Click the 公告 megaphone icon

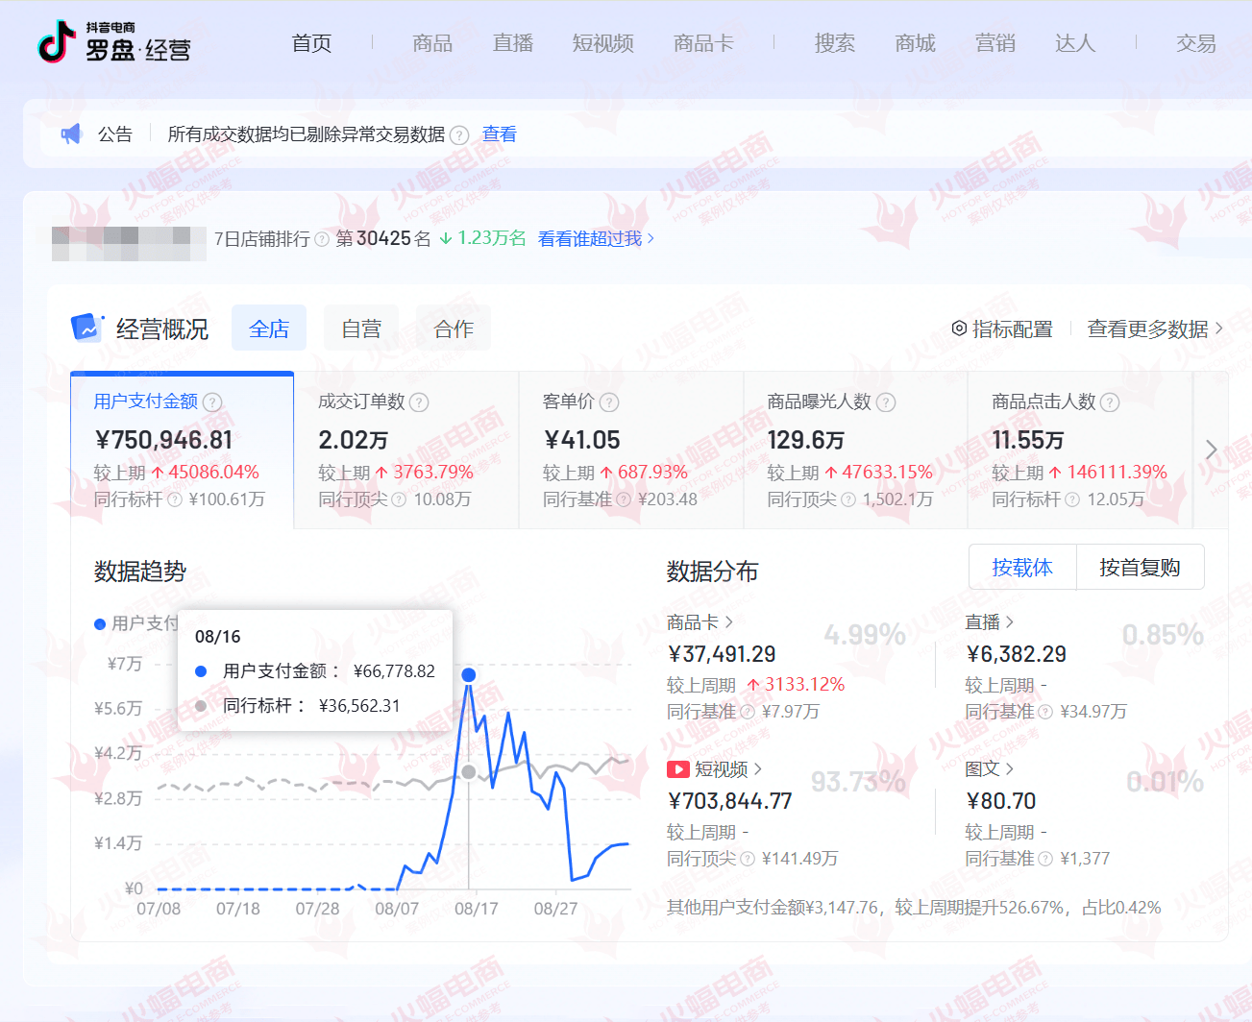72,134
